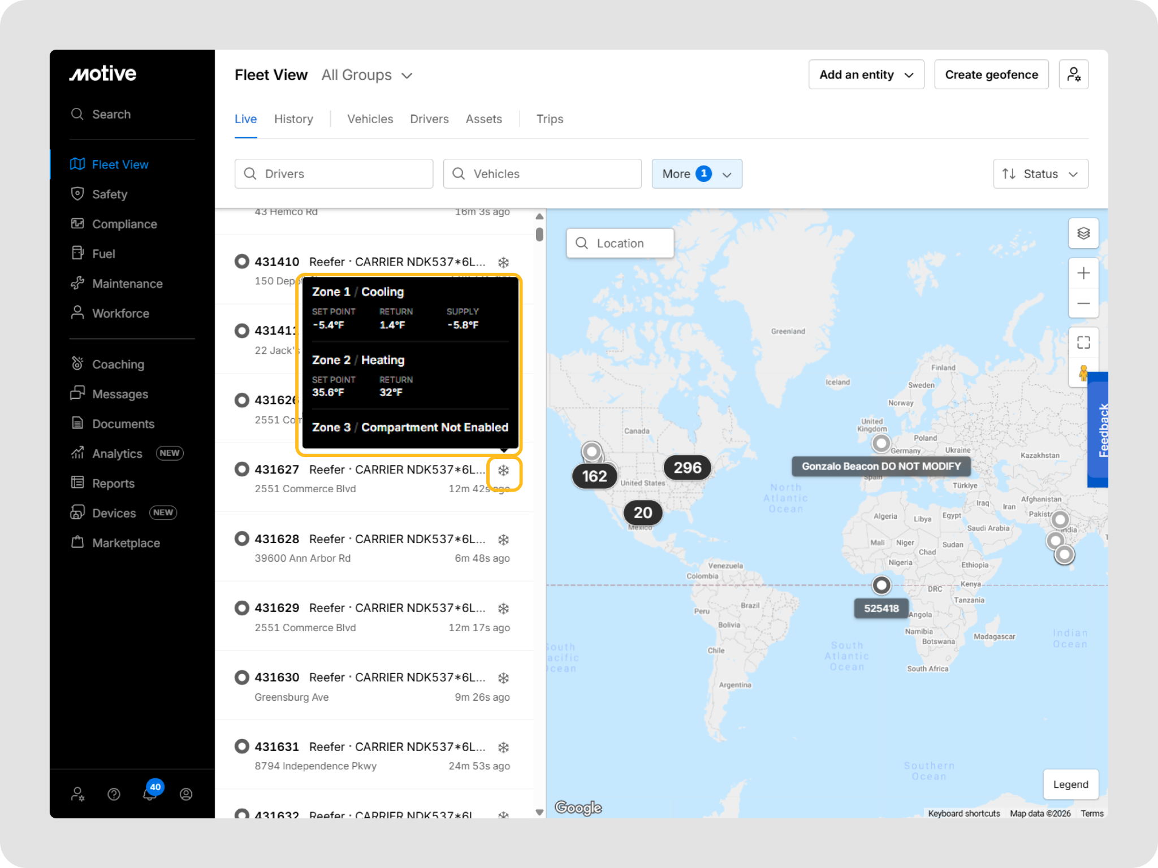Open the map Legend button
This screenshot has height=868, width=1158.
[1070, 784]
